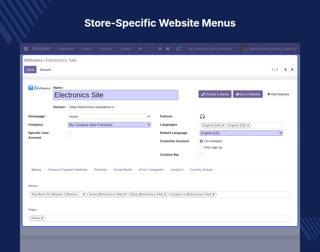The width and height of the screenshot is (320, 252).
Task: Open conversations chat icon with badge 5
Action: (168, 49)
